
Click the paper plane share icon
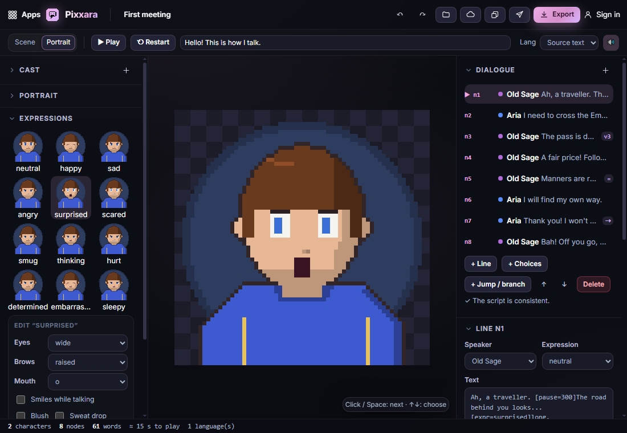tap(519, 15)
